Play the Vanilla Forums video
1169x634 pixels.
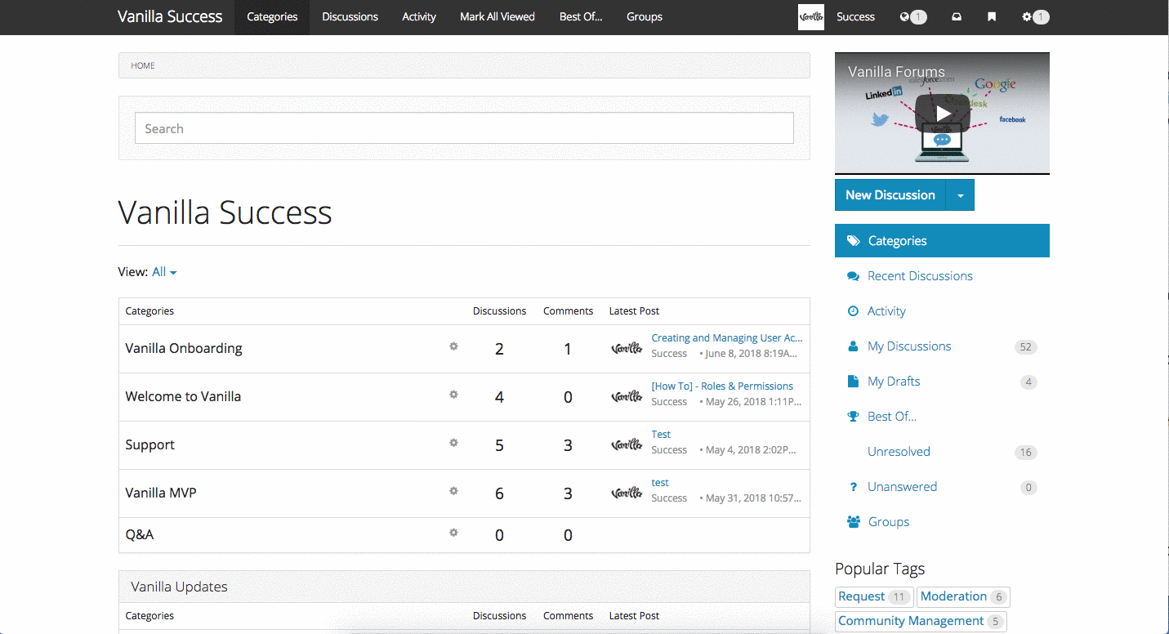click(x=942, y=114)
